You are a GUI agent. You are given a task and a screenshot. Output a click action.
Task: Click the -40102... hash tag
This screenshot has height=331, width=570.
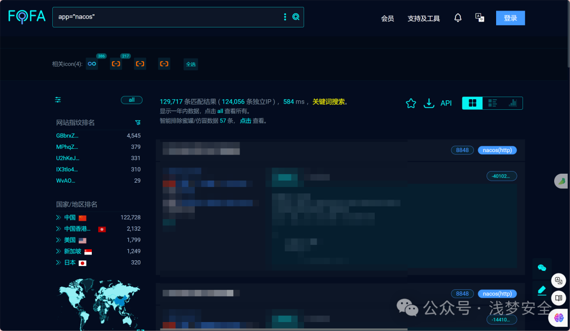click(x=502, y=176)
